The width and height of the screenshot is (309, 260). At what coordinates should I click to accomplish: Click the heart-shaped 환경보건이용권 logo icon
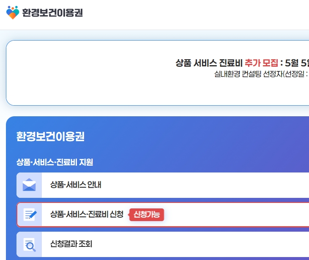coord(13,13)
